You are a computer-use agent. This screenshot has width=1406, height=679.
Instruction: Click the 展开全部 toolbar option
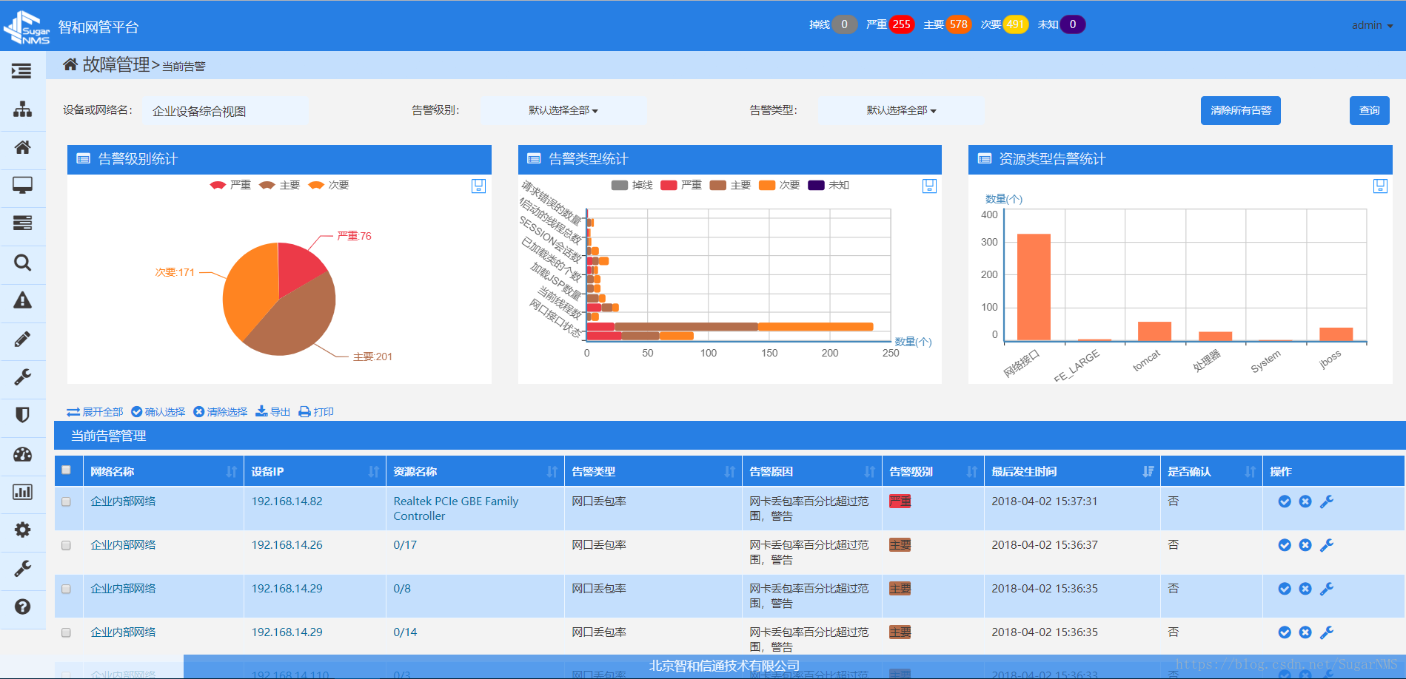pyautogui.click(x=95, y=412)
